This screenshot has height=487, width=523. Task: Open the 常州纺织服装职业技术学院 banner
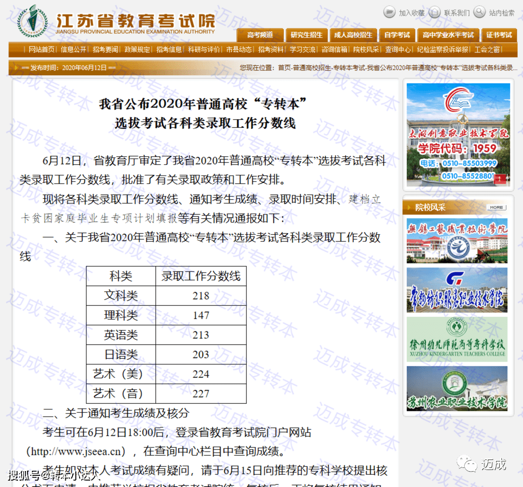(457, 290)
